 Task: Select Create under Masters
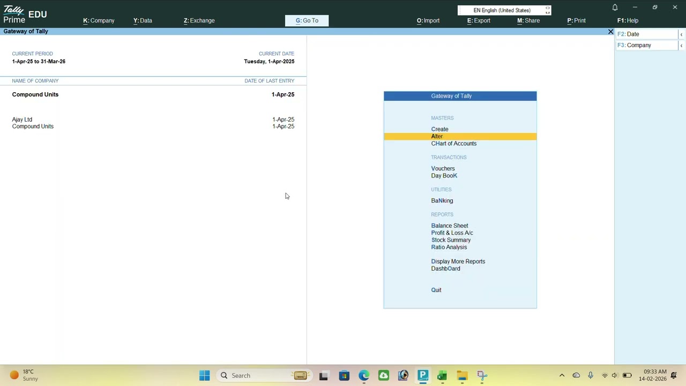click(439, 129)
